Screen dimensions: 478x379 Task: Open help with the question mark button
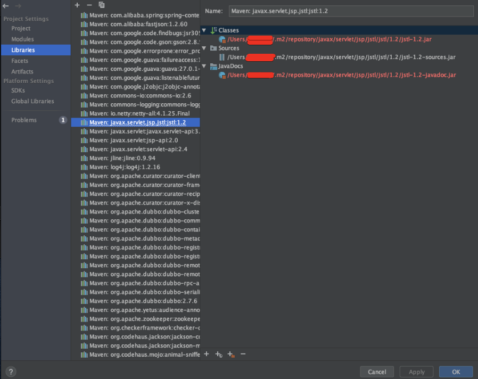[x=11, y=372]
